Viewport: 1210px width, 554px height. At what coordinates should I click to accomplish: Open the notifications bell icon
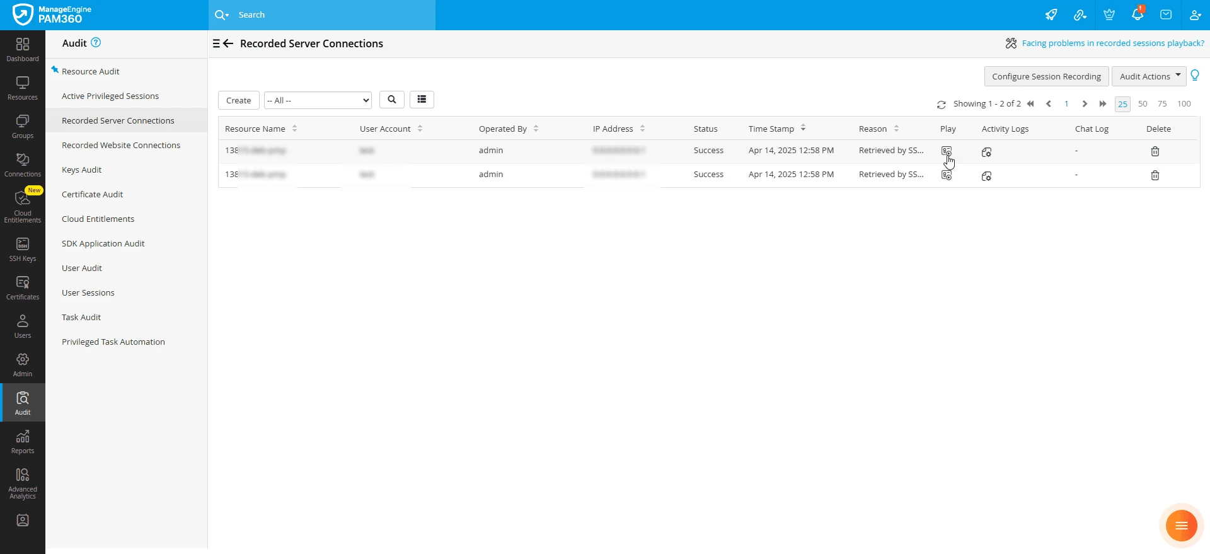1138,14
